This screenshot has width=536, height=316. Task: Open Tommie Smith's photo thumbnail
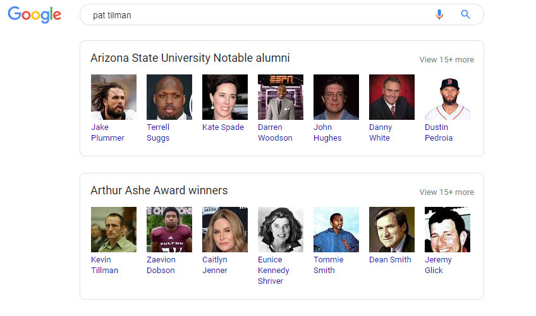(x=336, y=230)
